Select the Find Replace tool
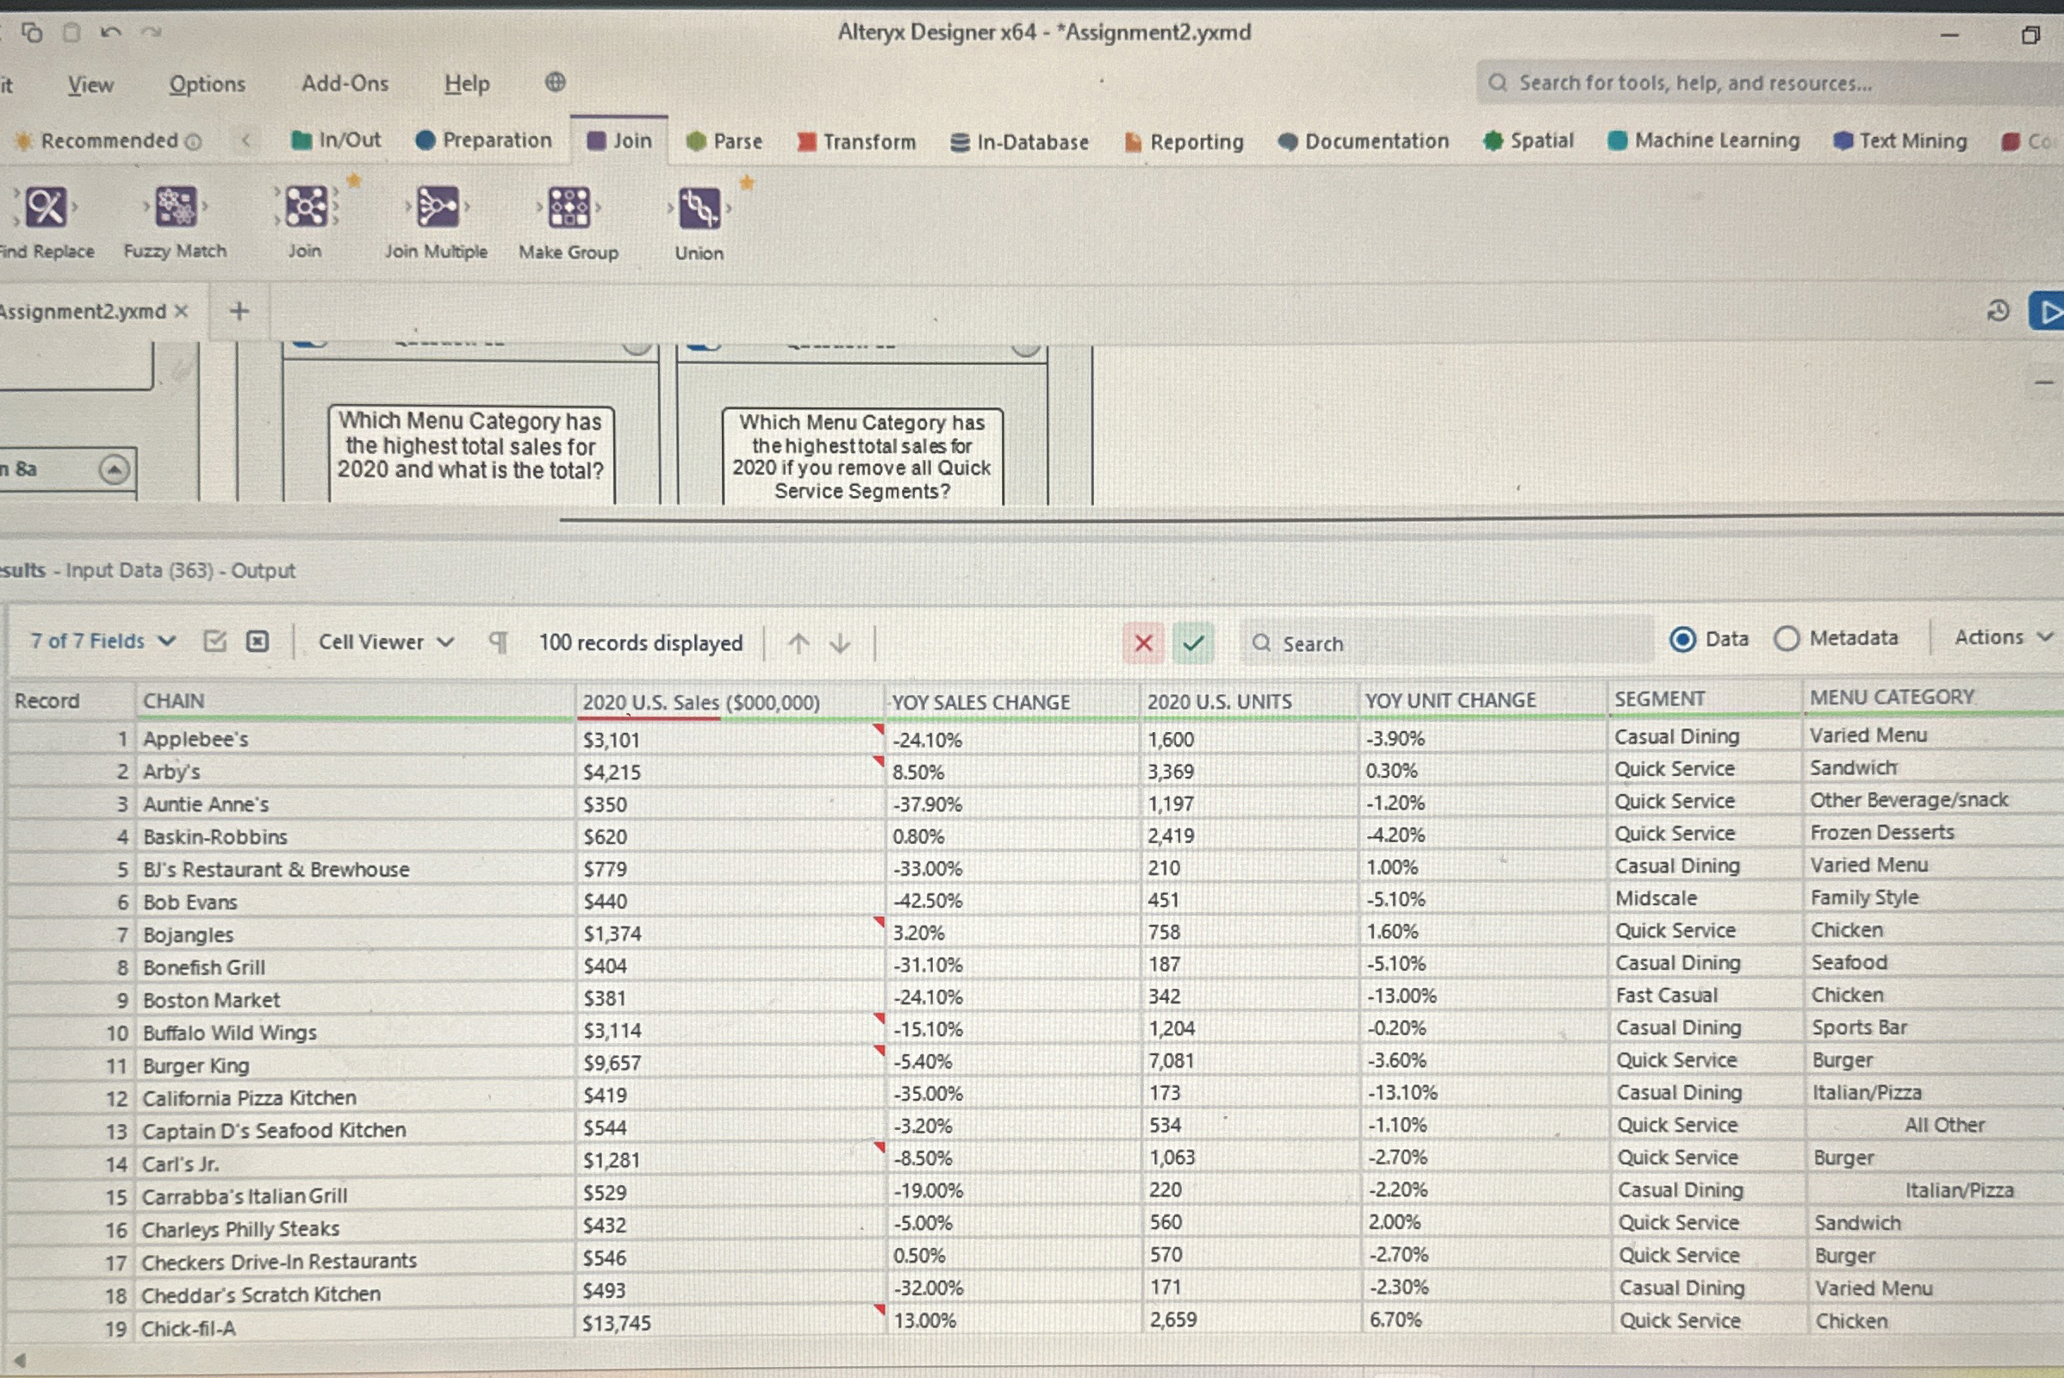This screenshot has height=1378, width=2064. click(x=46, y=208)
